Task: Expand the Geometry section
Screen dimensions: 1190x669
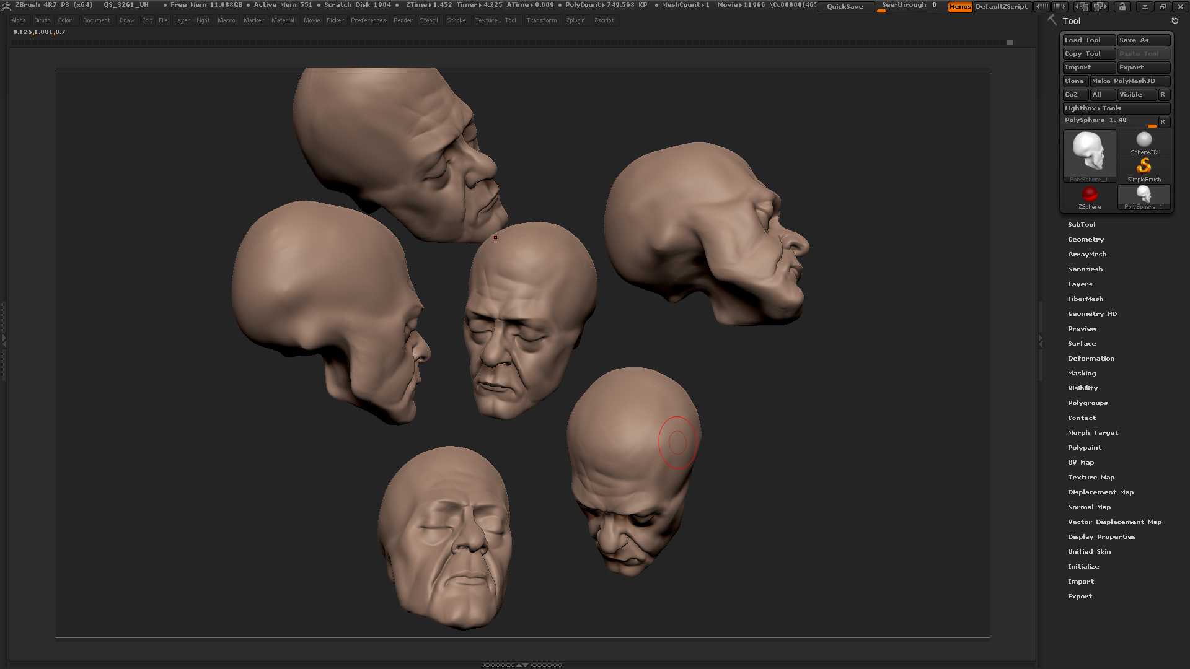Action: 1085,240
